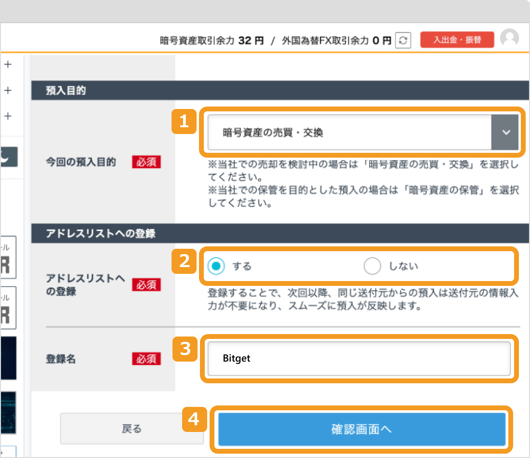This screenshot has height=458, width=530.
Task: Click the dark banner thumbnail in the sidebar
Action: pyautogui.click(x=7, y=357)
